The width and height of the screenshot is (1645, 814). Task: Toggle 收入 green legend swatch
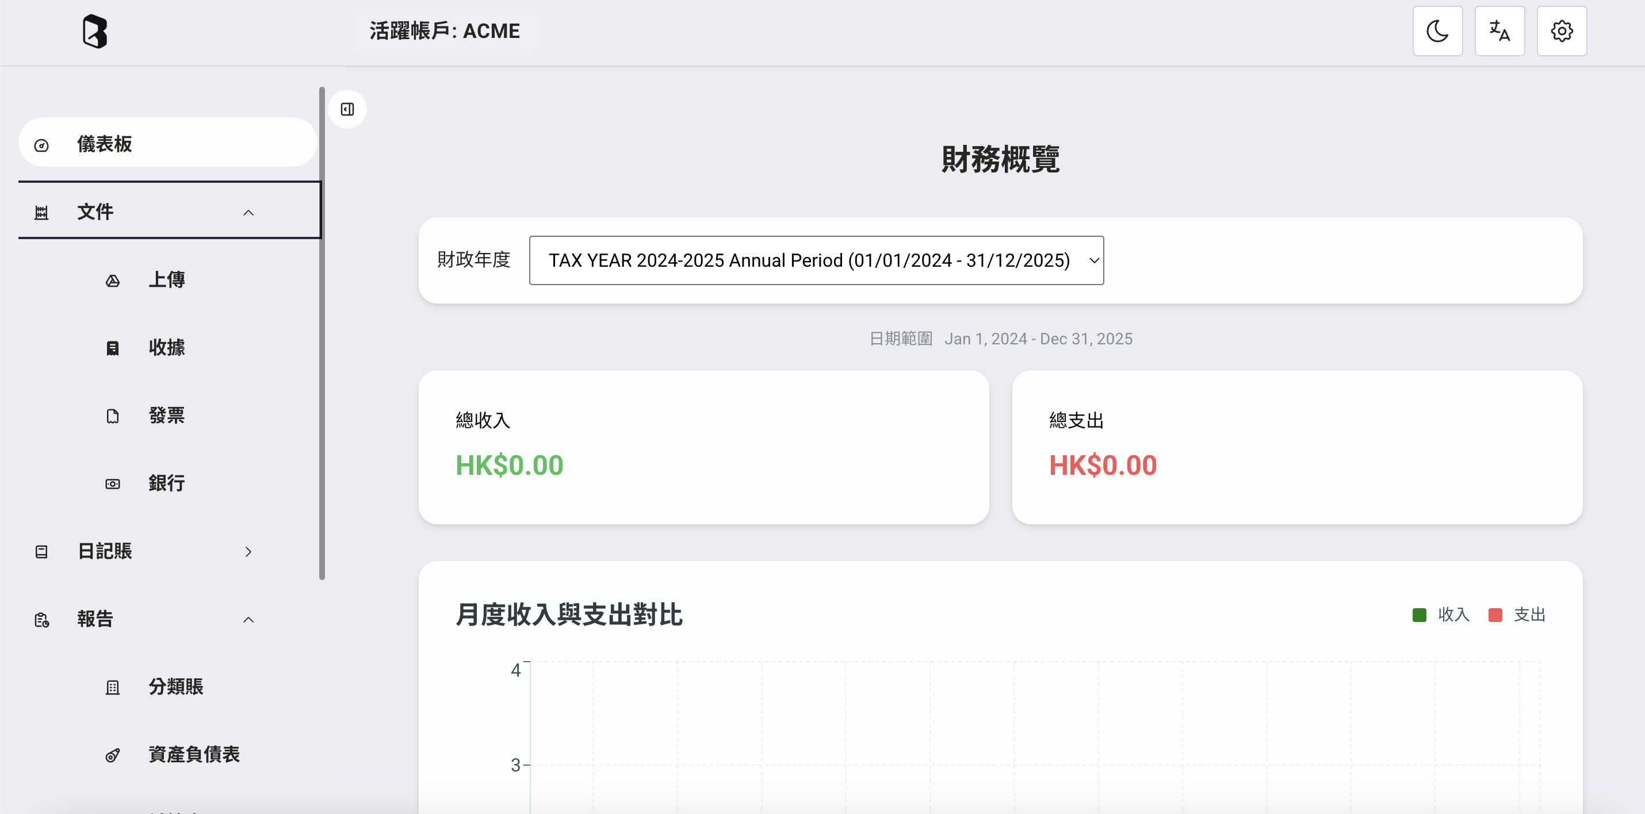[x=1419, y=615]
